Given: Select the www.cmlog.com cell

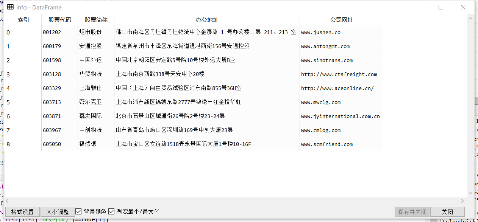Looking at the screenshot, I should (x=342, y=130).
